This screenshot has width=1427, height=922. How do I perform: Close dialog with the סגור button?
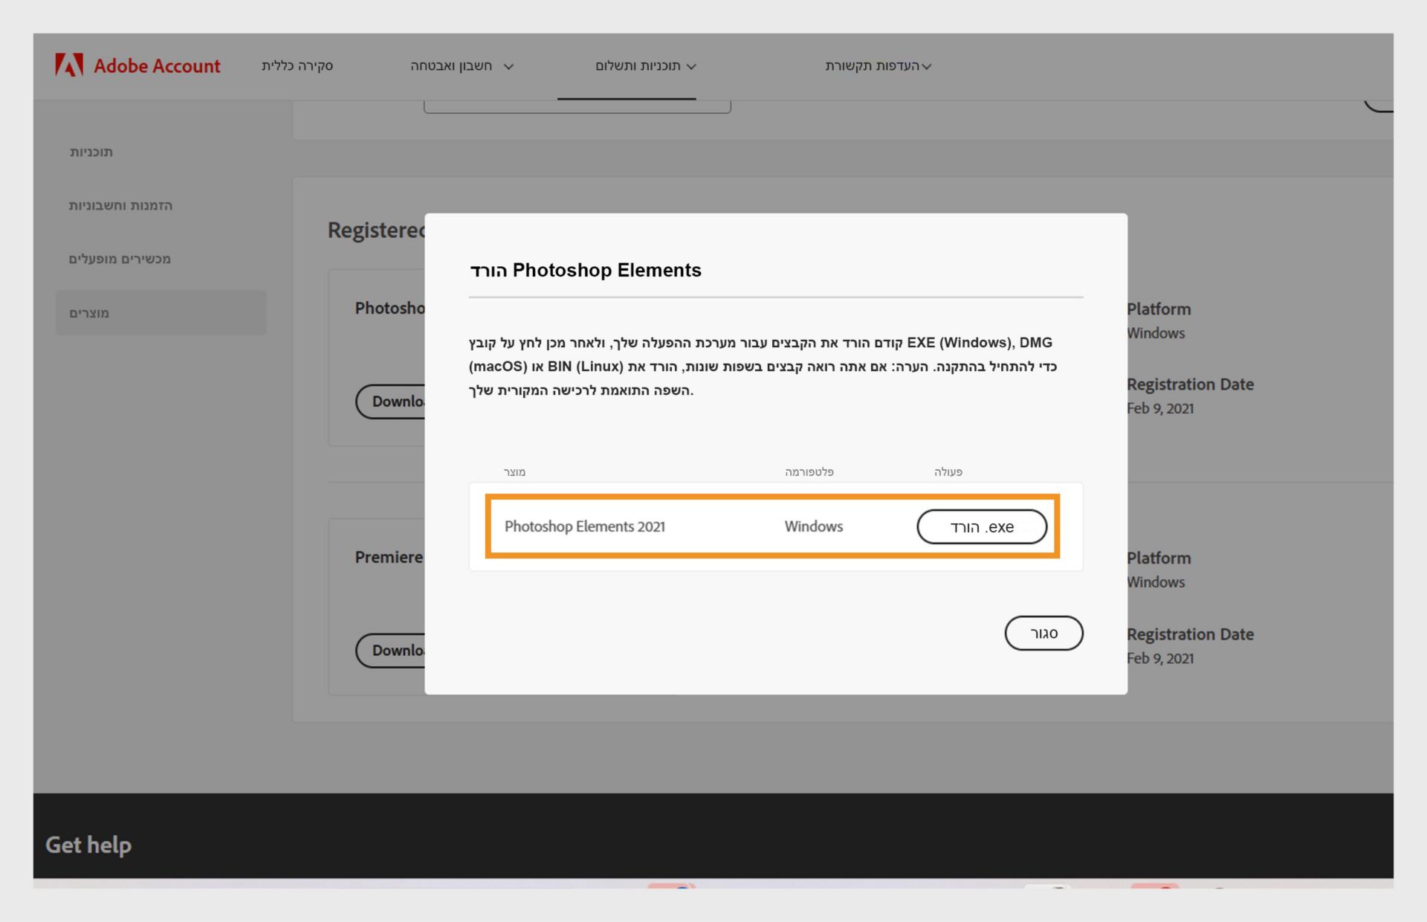click(x=1043, y=633)
